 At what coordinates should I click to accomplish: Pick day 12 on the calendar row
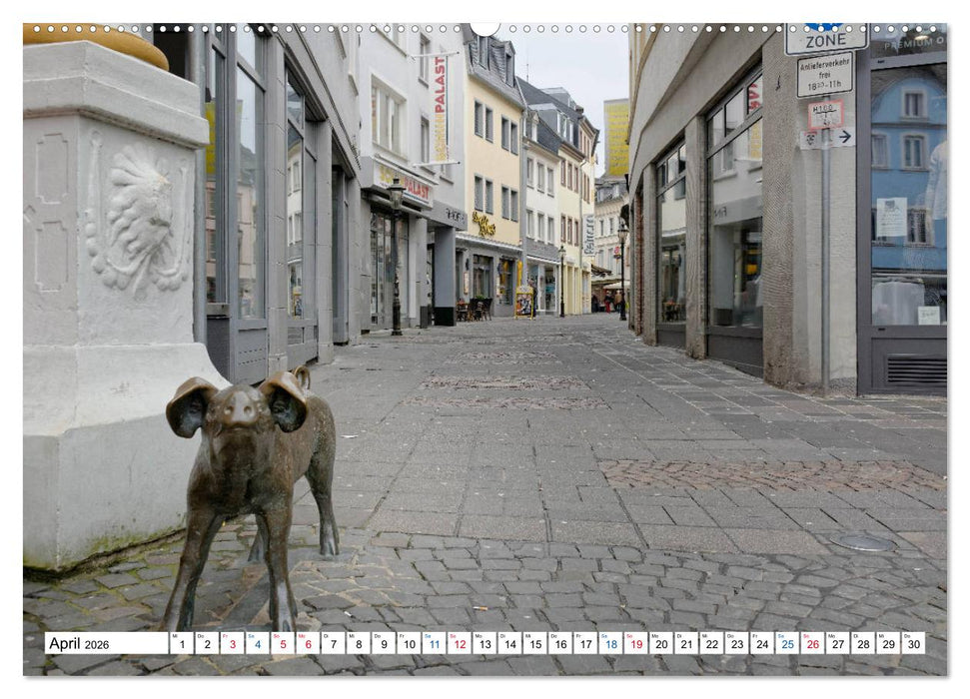click(459, 644)
